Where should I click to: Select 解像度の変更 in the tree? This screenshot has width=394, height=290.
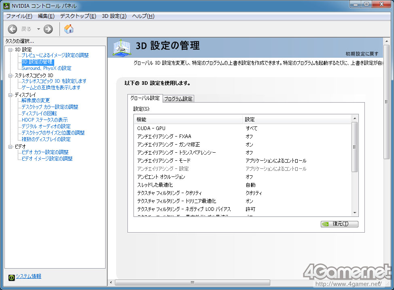click(36, 100)
